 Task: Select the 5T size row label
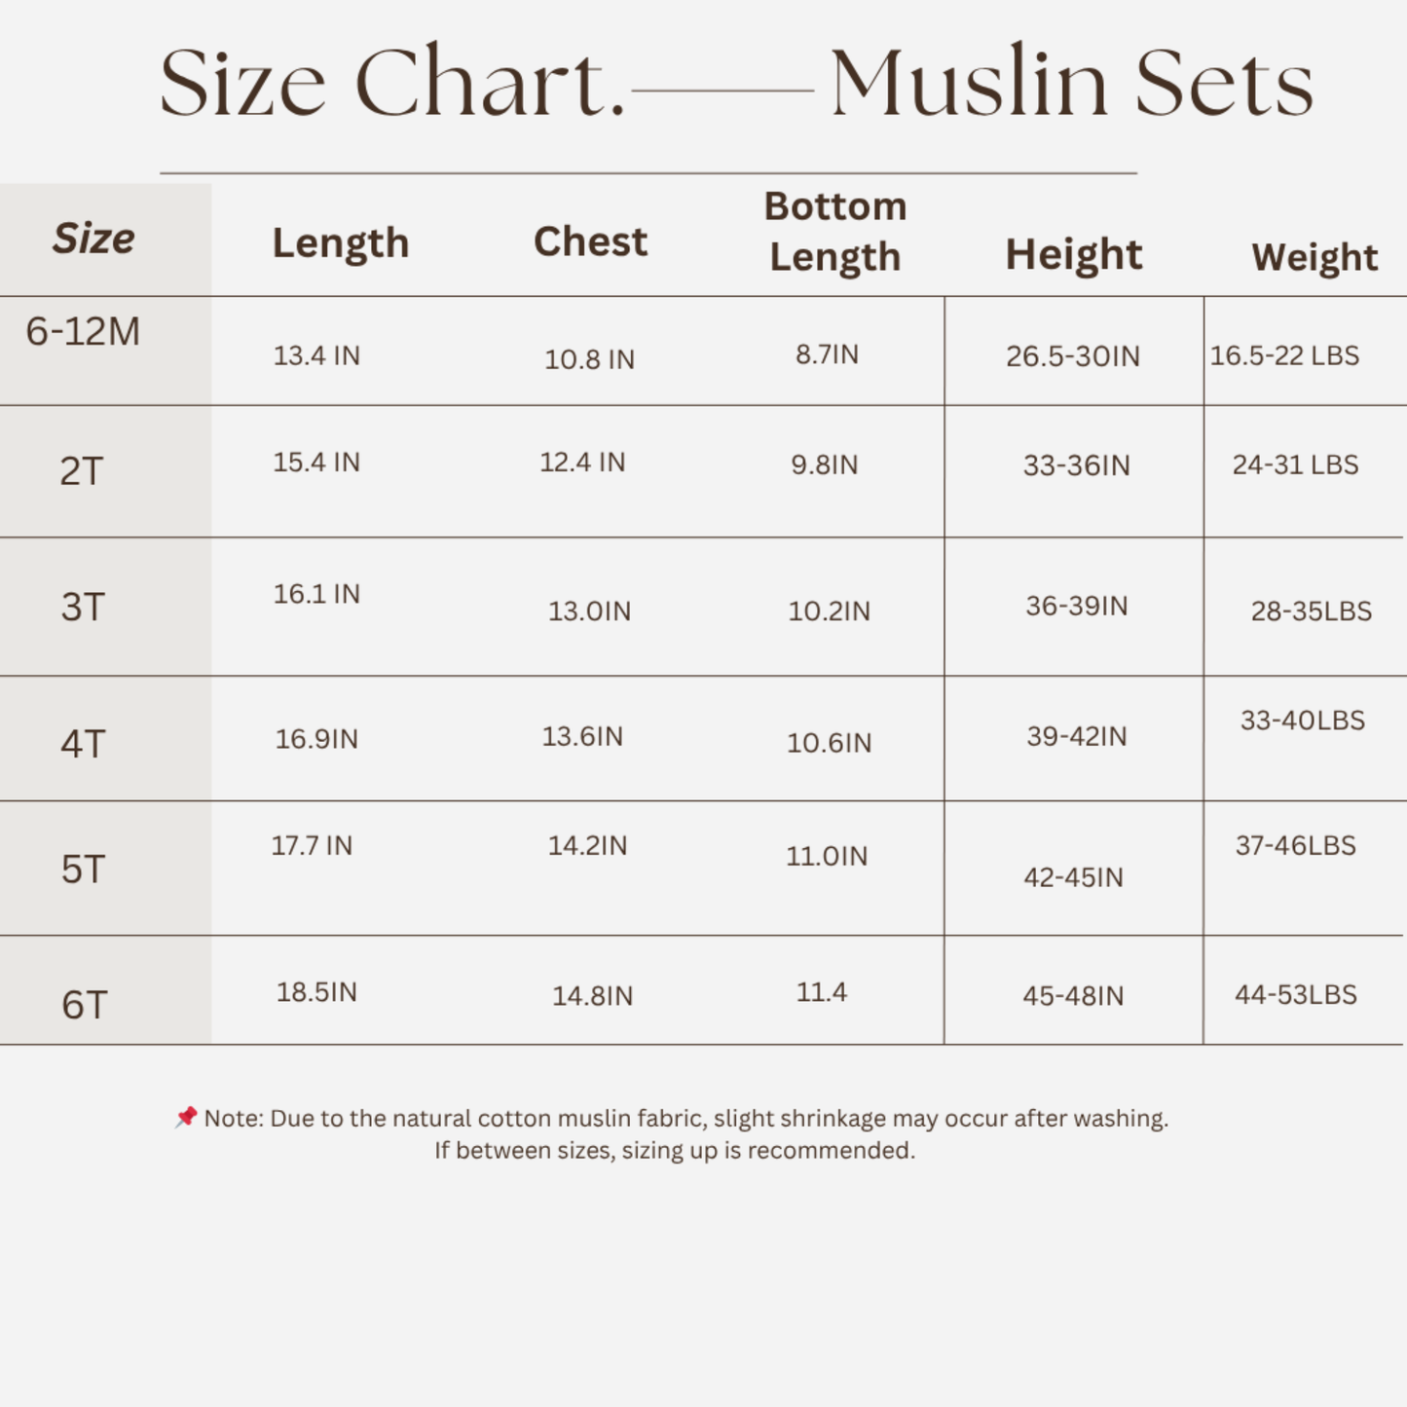83,870
